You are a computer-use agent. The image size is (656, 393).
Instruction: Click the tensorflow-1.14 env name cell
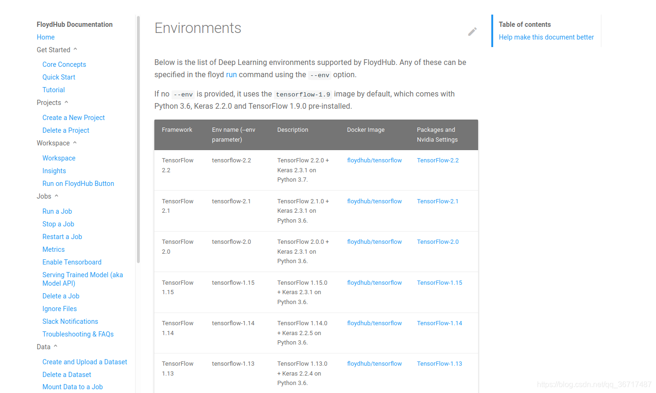click(233, 323)
